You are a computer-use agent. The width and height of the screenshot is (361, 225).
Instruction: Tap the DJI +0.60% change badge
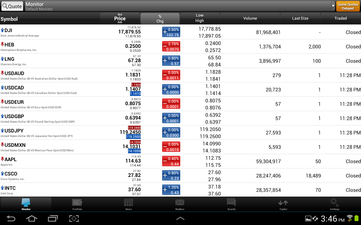171,32
